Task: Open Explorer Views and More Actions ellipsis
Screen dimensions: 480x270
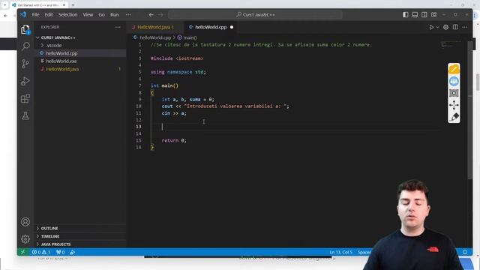Action: (118, 27)
